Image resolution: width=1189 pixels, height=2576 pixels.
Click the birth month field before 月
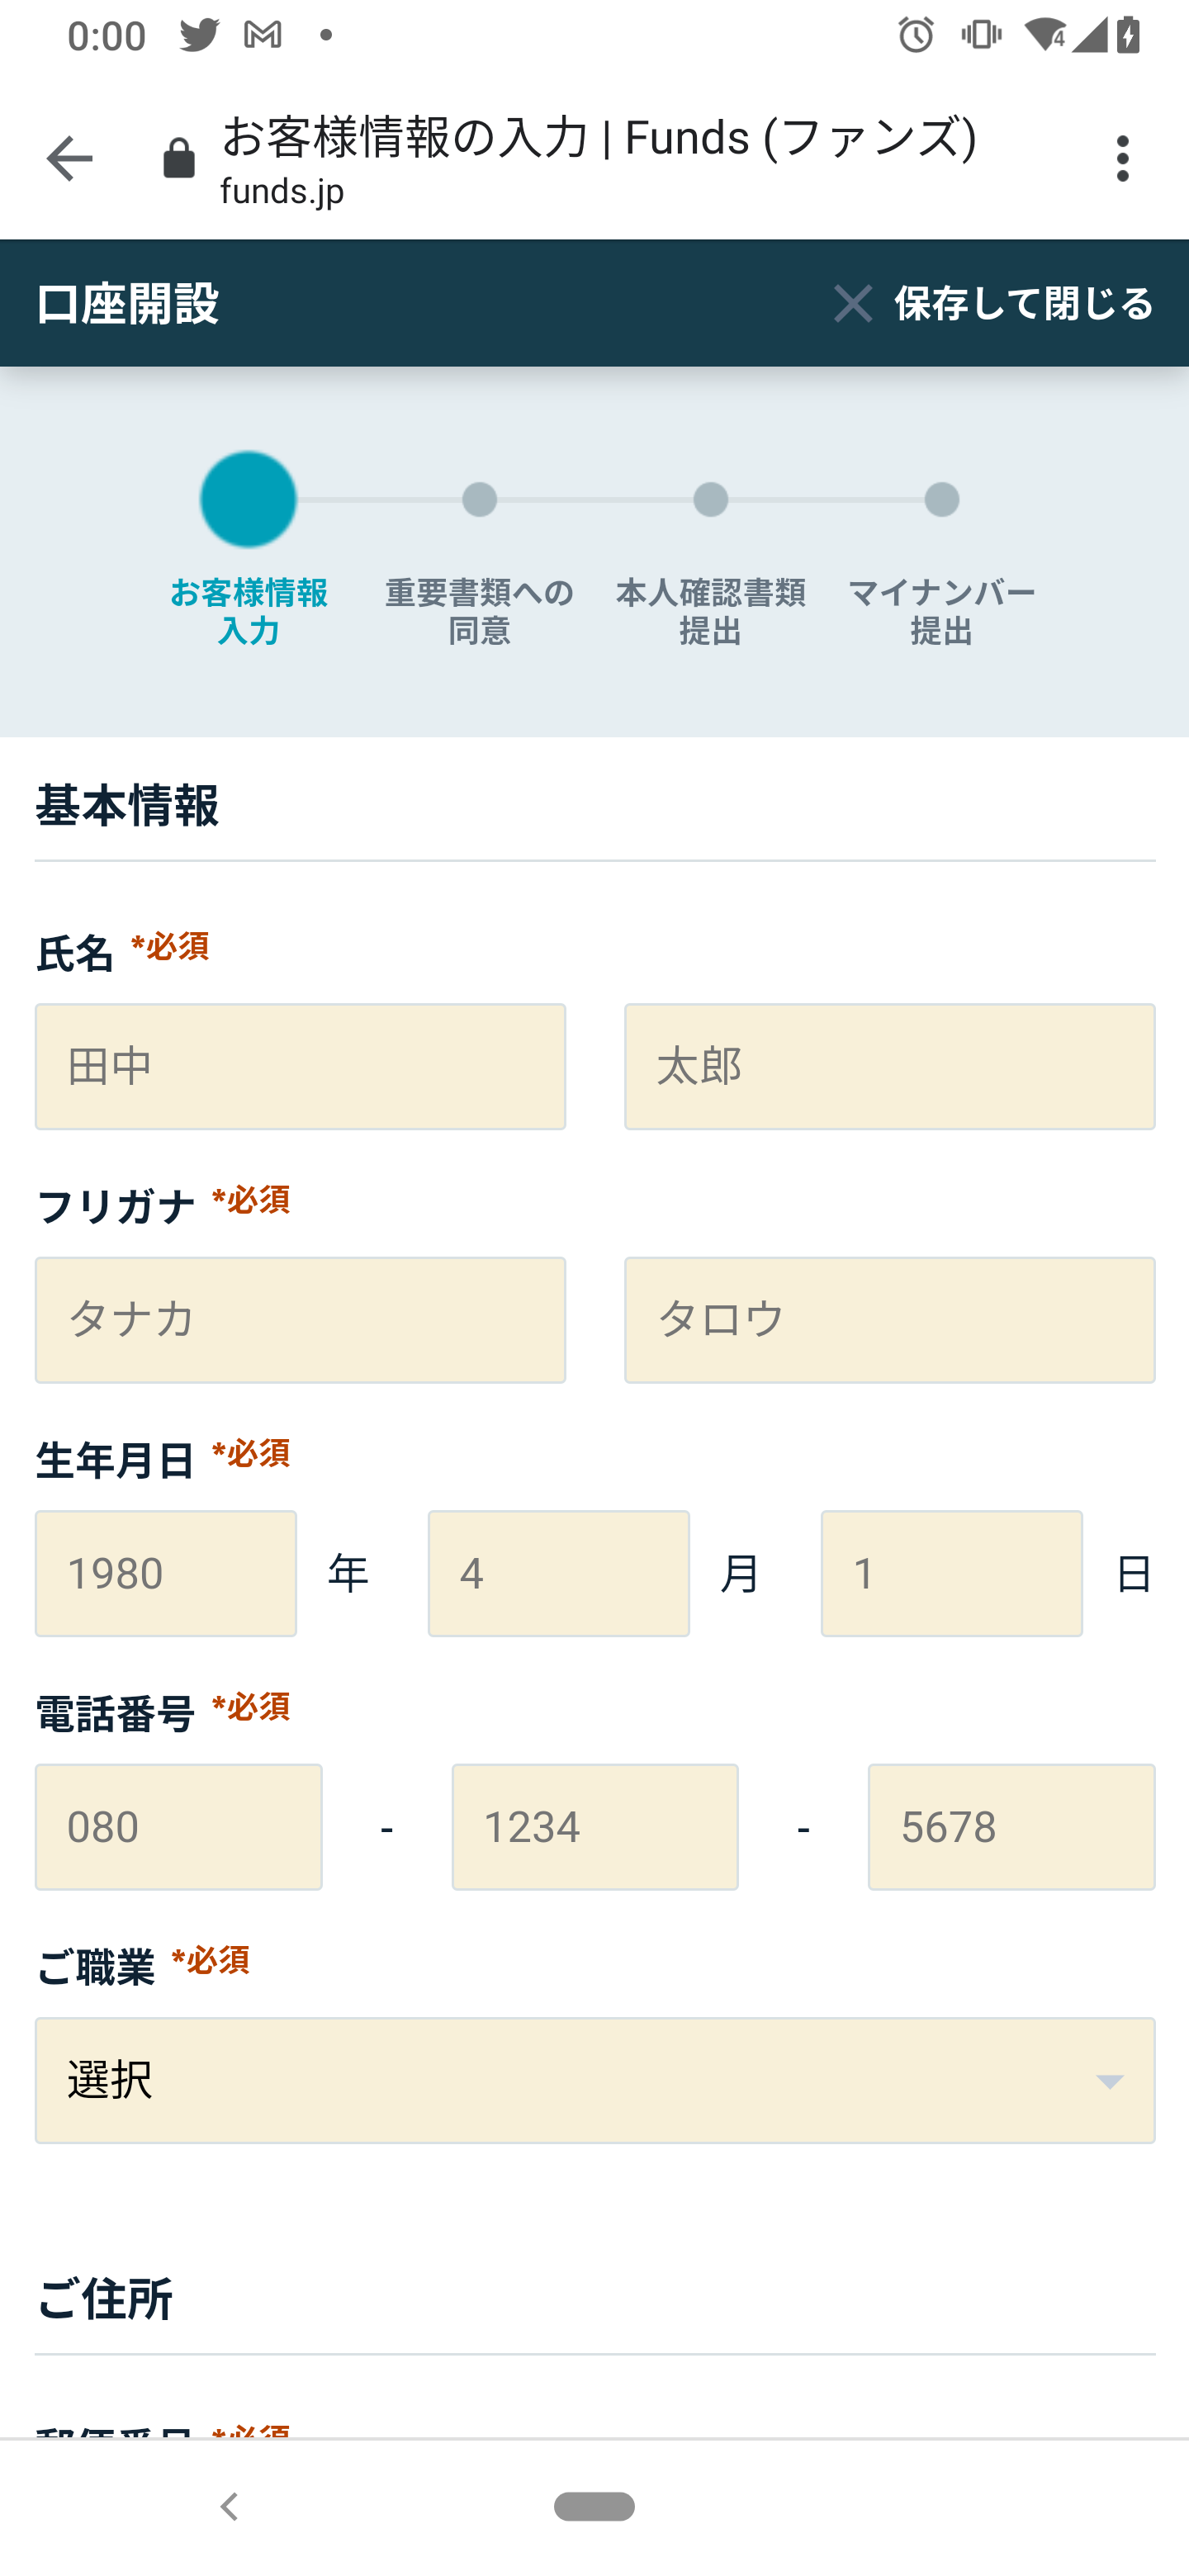click(x=558, y=1573)
